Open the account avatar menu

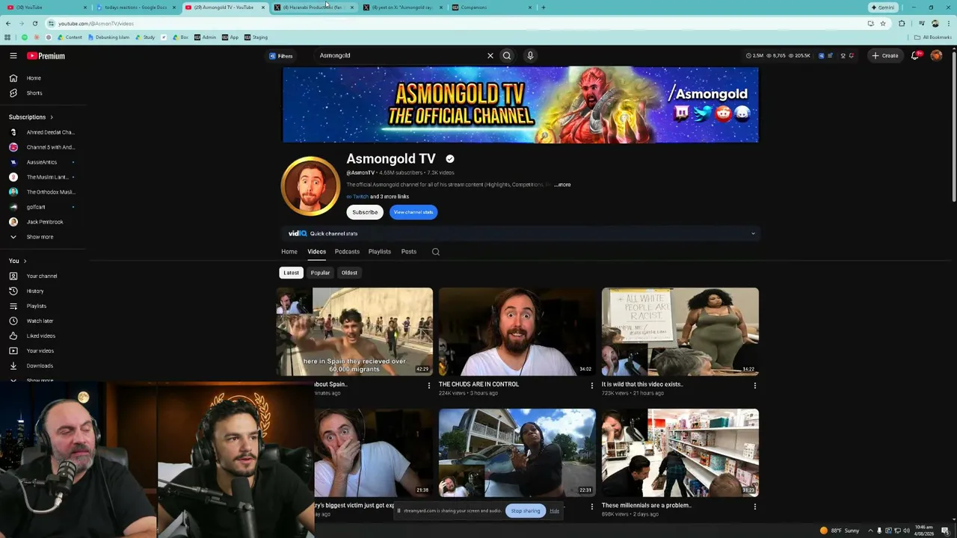coord(936,55)
